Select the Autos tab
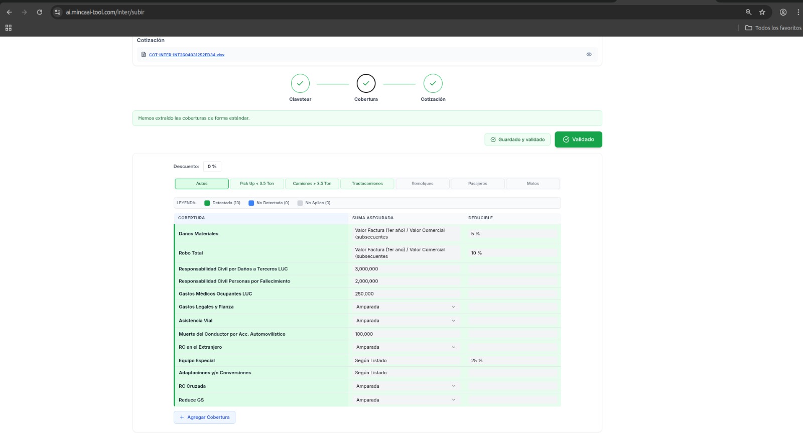This screenshot has height=439, width=803. tap(202, 184)
